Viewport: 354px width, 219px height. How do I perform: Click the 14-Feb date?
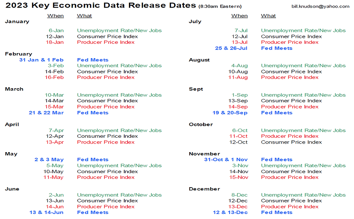tap(54, 72)
